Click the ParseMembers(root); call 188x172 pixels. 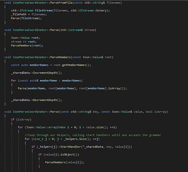(x=27, y=46)
